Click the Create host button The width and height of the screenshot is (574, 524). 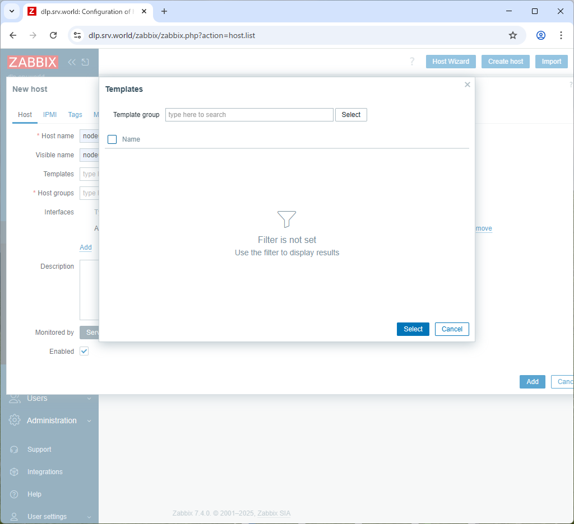[505, 62]
